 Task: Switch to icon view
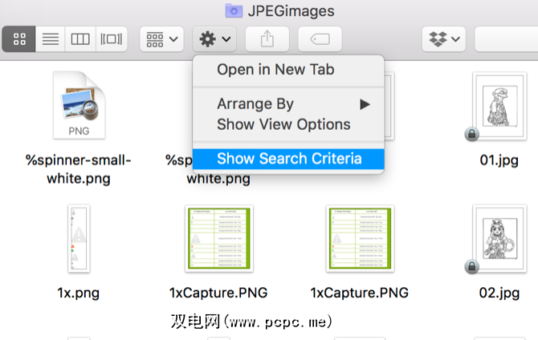point(19,38)
